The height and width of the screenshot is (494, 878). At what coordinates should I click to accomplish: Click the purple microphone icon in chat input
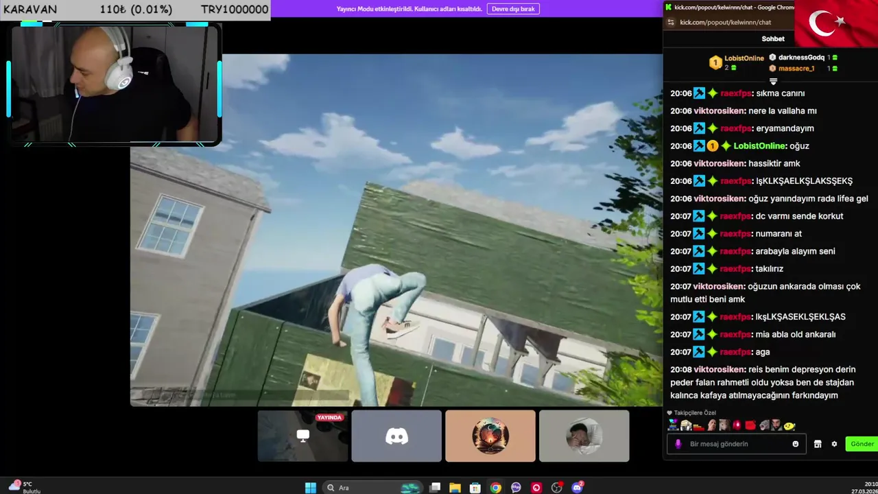pyautogui.click(x=678, y=444)
